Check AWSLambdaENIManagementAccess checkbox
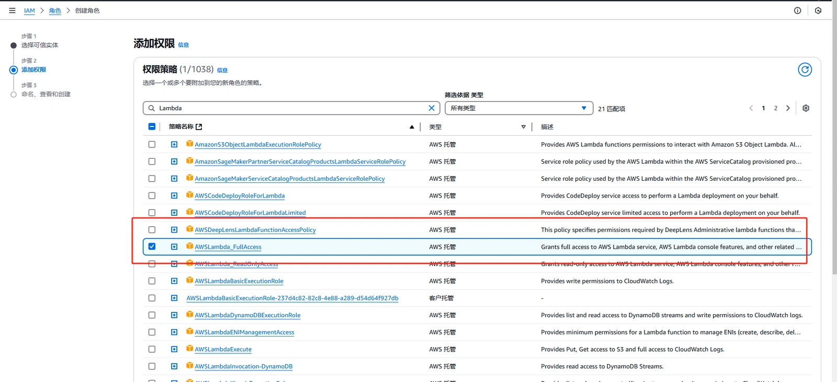Screen dimensions: 837x382 (x=152, y=332)
